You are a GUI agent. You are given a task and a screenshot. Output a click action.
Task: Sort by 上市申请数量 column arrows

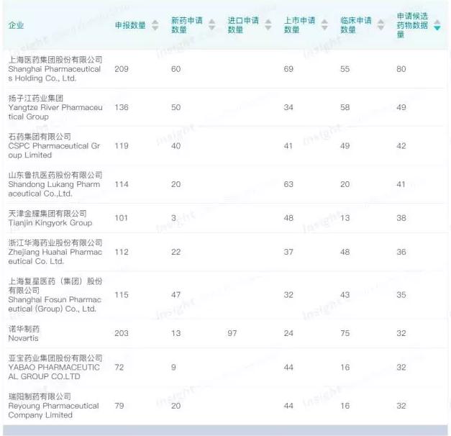[324, 24]
